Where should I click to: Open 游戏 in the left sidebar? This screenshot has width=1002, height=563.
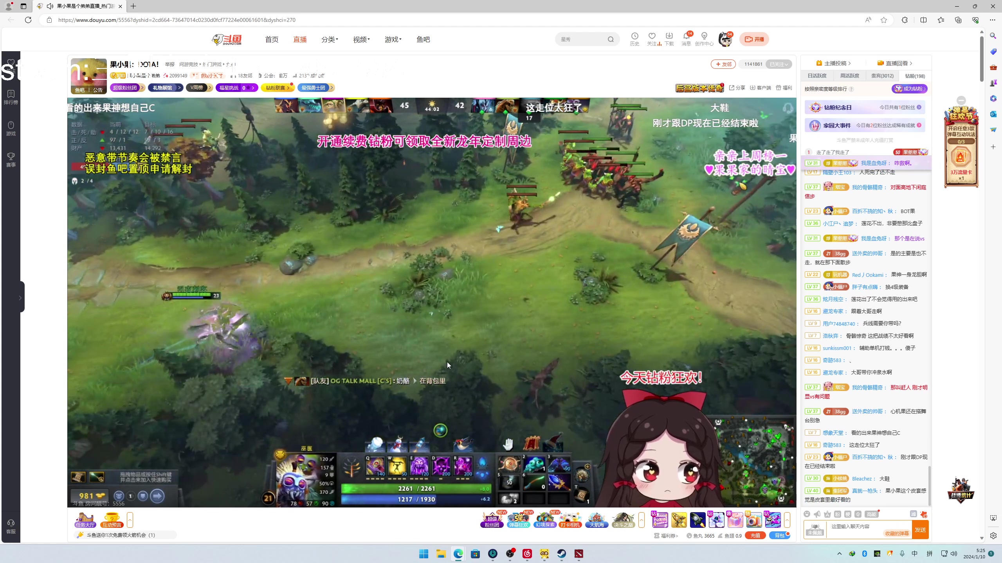(x=11, y=129)
